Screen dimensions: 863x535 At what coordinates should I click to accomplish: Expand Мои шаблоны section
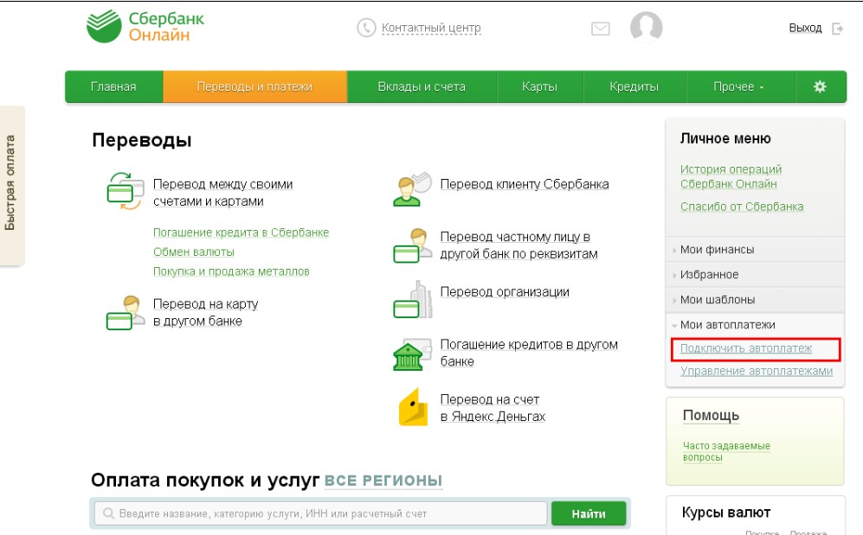coord(755,300)
